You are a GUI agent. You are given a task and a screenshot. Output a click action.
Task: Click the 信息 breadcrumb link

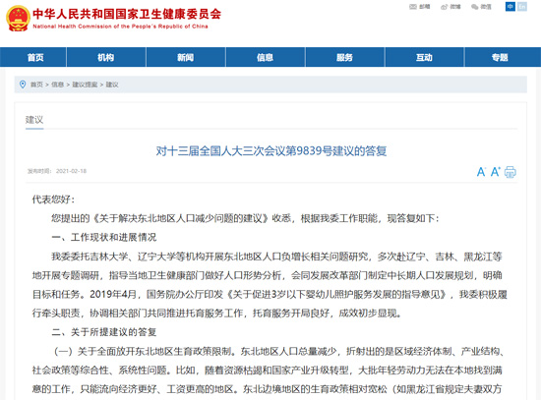(58, 85)
